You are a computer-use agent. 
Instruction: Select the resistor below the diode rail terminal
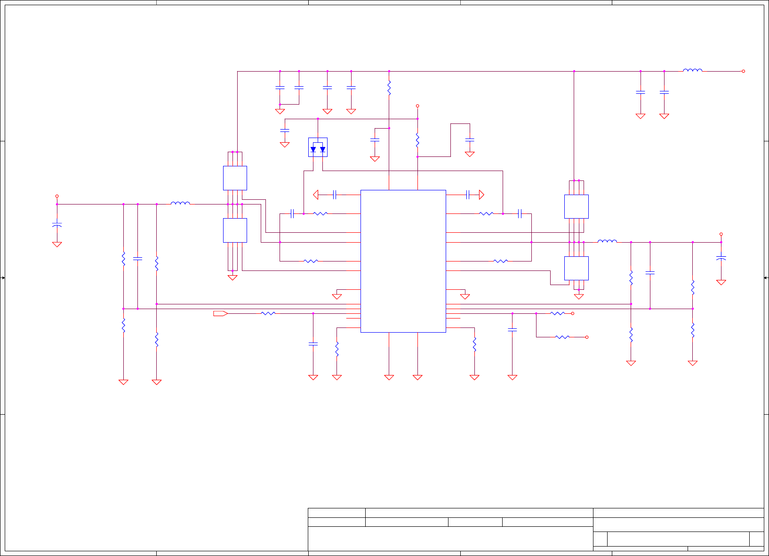[417, 139]
